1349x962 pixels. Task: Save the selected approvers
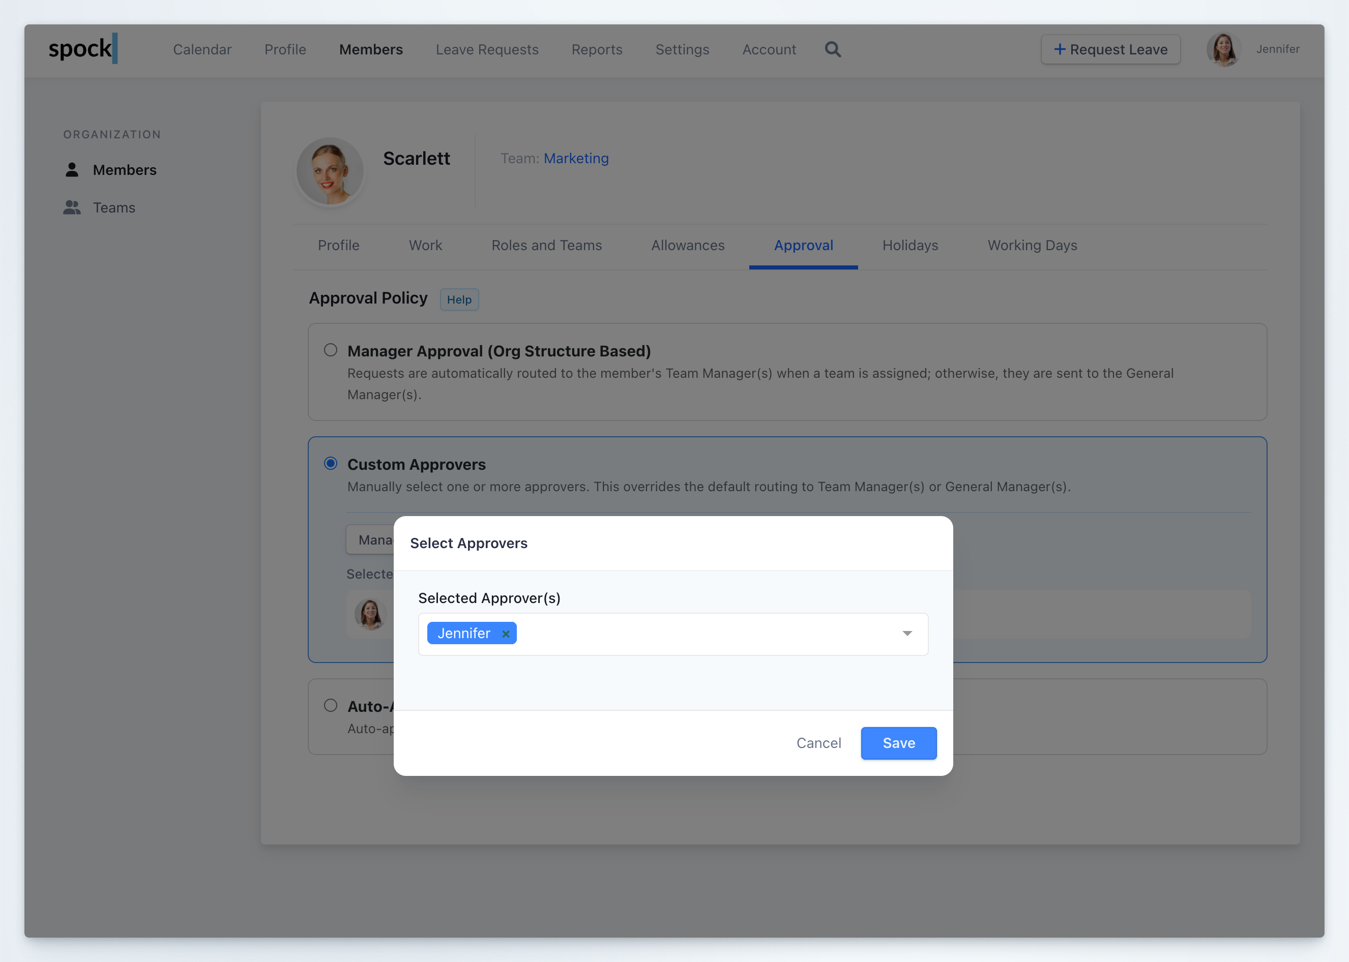click(x=898, y=743)
